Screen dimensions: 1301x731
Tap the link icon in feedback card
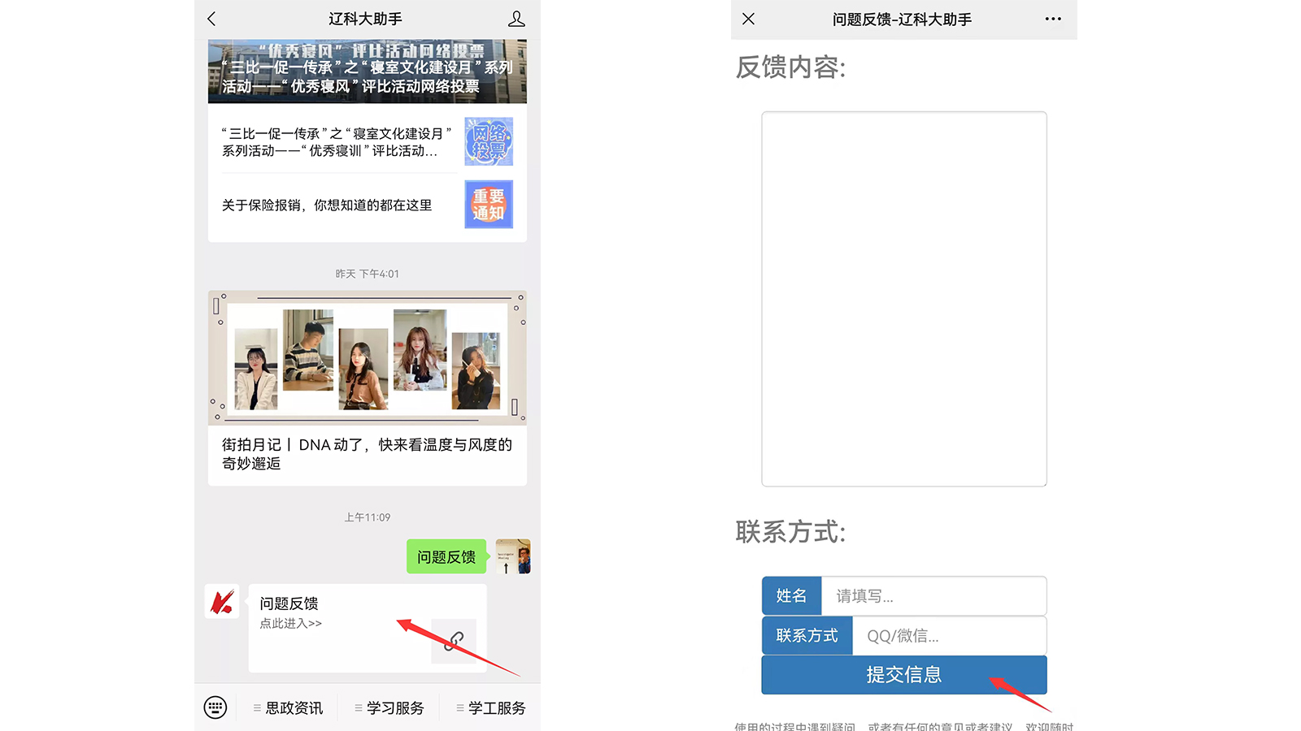[454, 641]
